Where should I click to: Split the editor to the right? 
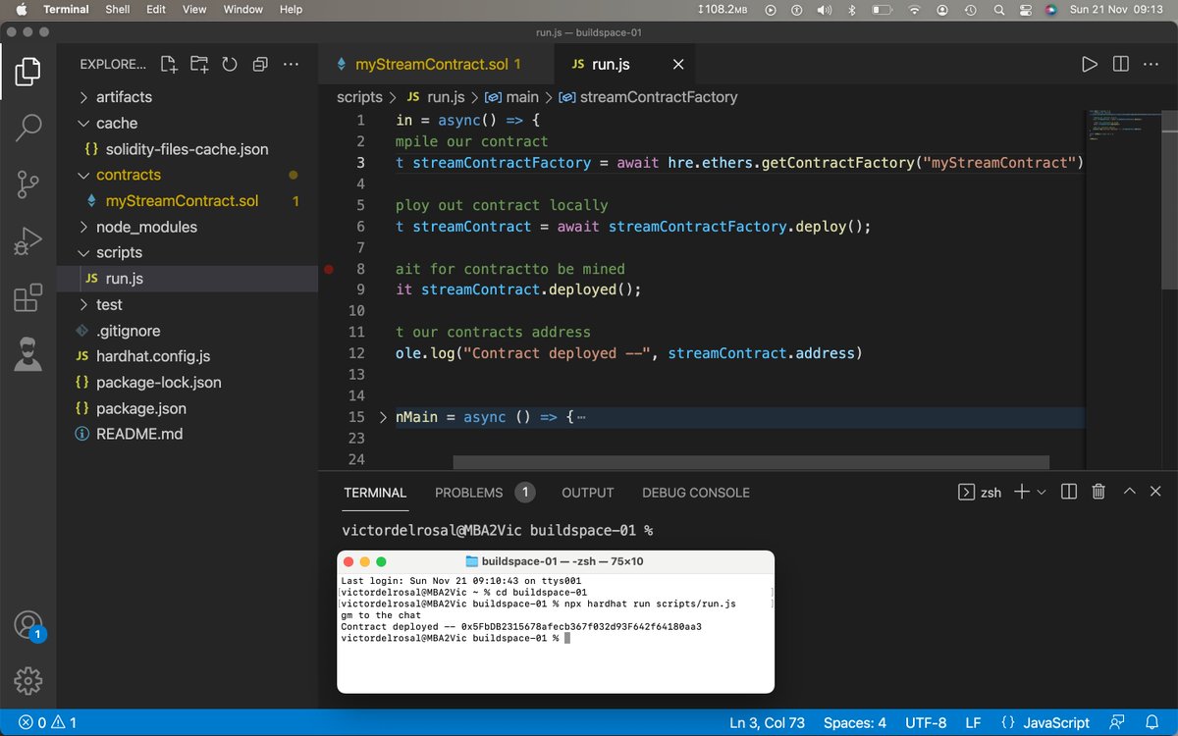[1121, 65]
